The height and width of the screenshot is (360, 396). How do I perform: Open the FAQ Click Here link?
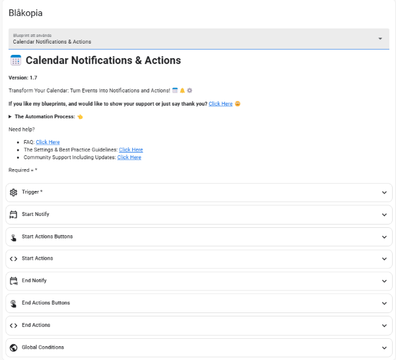48,142
